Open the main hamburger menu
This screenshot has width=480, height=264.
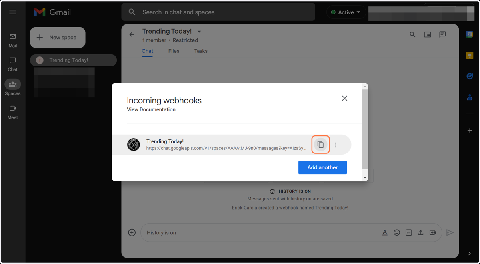point(13,12)
